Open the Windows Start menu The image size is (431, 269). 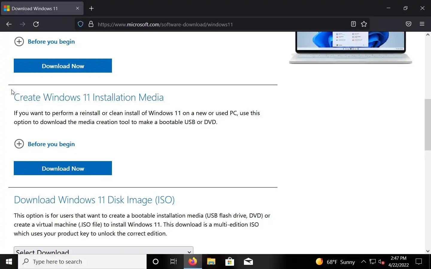click(9, 262)
